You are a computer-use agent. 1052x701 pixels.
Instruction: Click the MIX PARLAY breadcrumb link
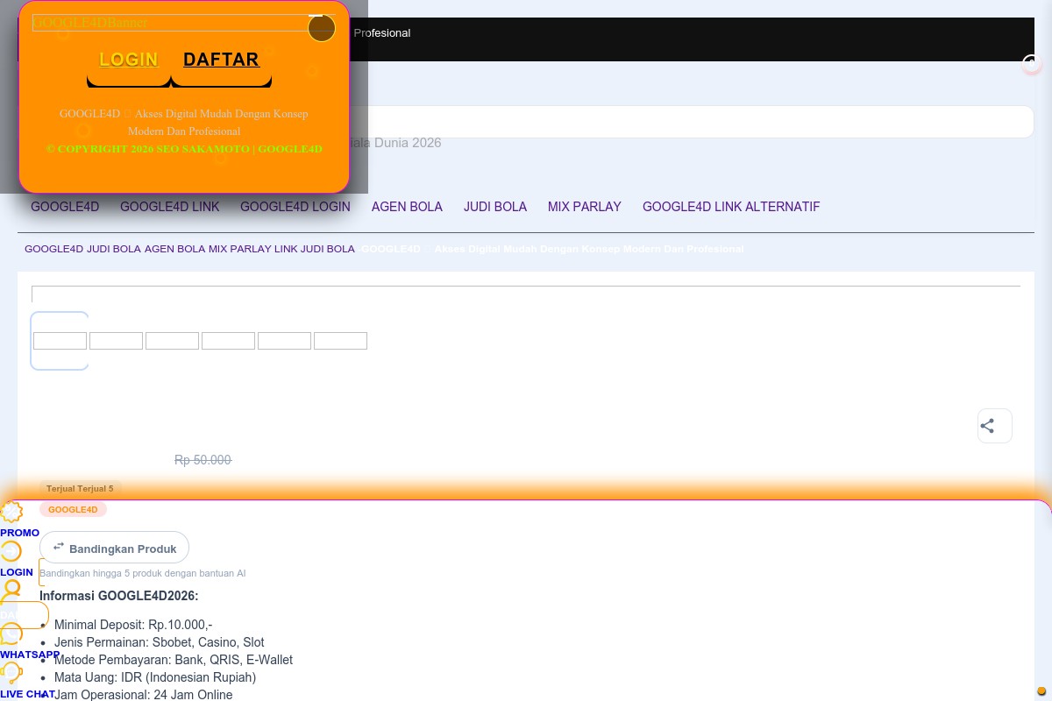tap(239, 249)
